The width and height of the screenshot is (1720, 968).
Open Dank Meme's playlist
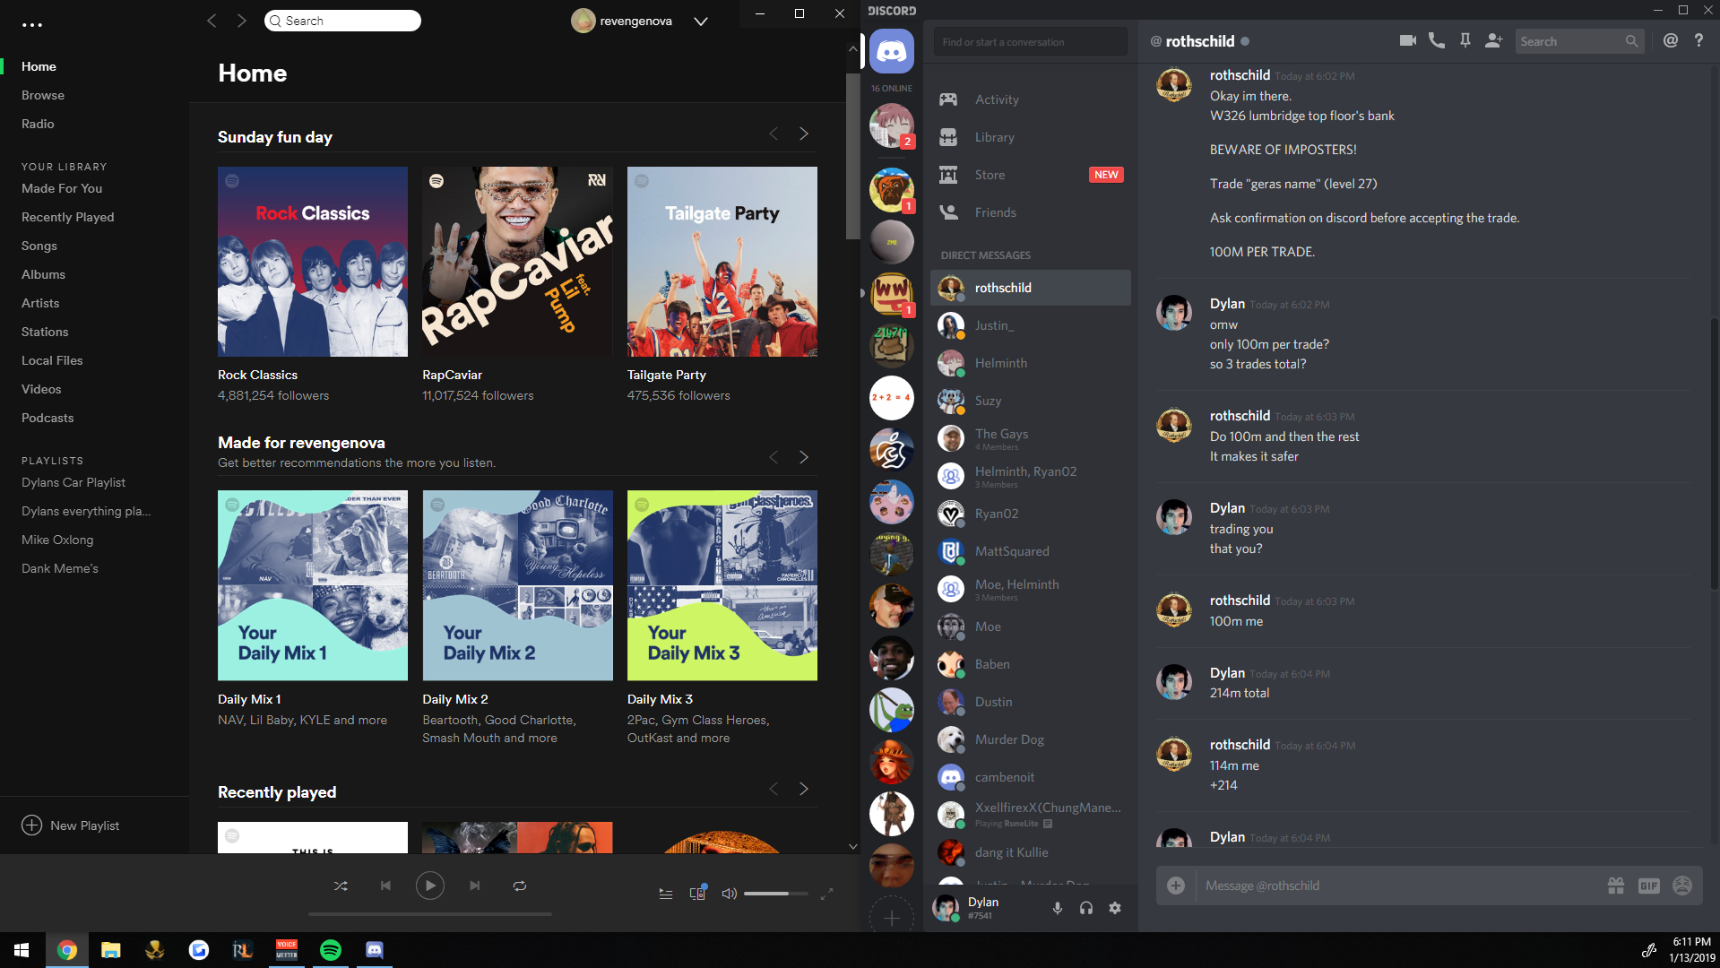60,568
